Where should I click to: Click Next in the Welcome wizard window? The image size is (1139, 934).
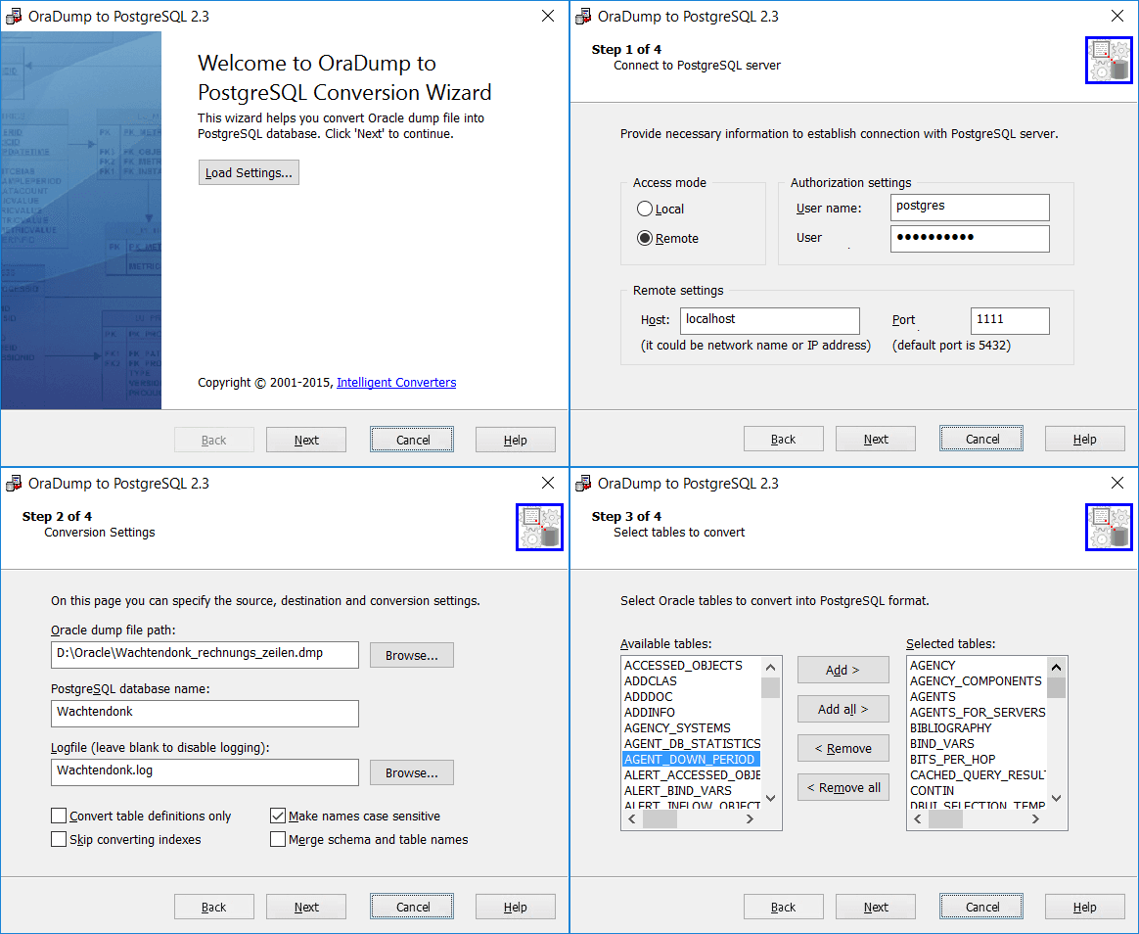click(306, 440)
